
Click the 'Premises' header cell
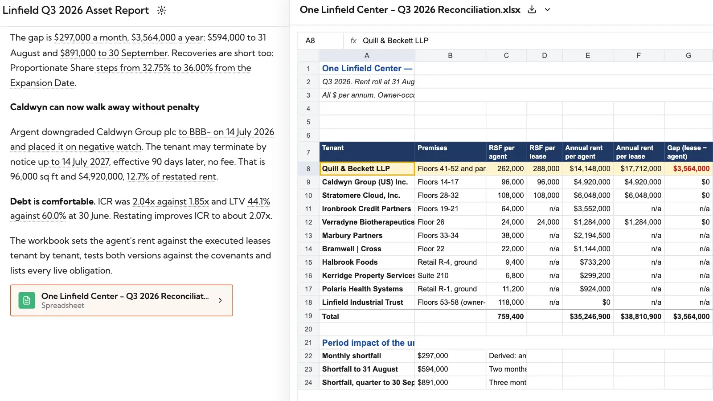(x=450, y=152)
